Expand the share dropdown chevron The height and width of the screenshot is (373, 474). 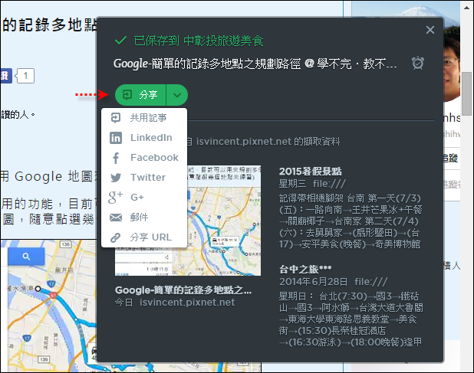tap(177, 95)
